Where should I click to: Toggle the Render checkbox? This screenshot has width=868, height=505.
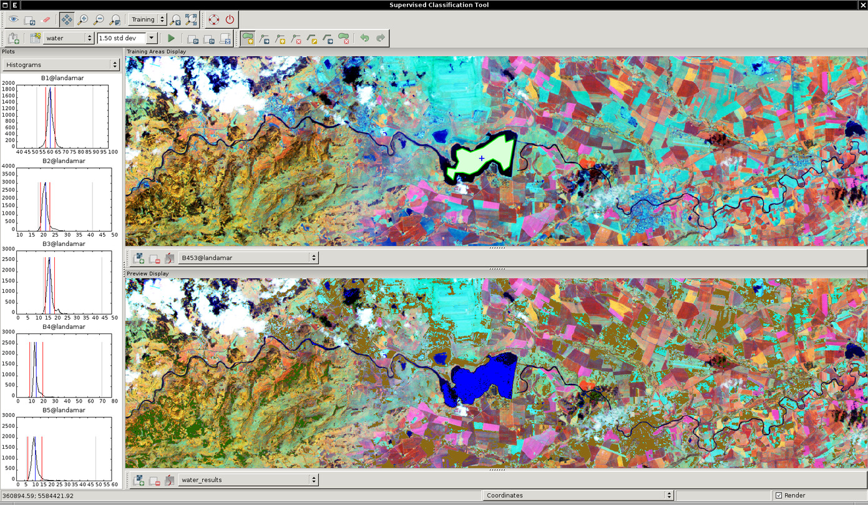(x=778, y=496)
